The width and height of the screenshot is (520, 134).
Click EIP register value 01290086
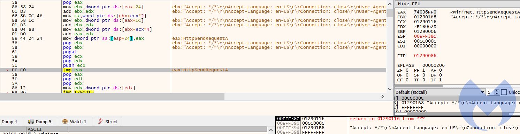coord(425,56)
